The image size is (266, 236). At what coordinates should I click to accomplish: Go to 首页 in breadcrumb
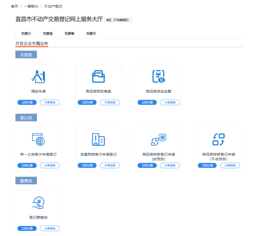tap(14, 6)
